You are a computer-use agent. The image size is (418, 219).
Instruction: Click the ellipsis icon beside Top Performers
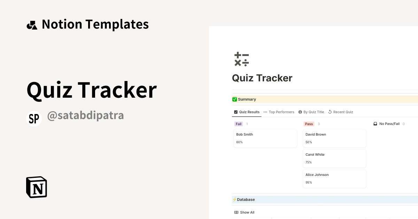pos(265,112)
